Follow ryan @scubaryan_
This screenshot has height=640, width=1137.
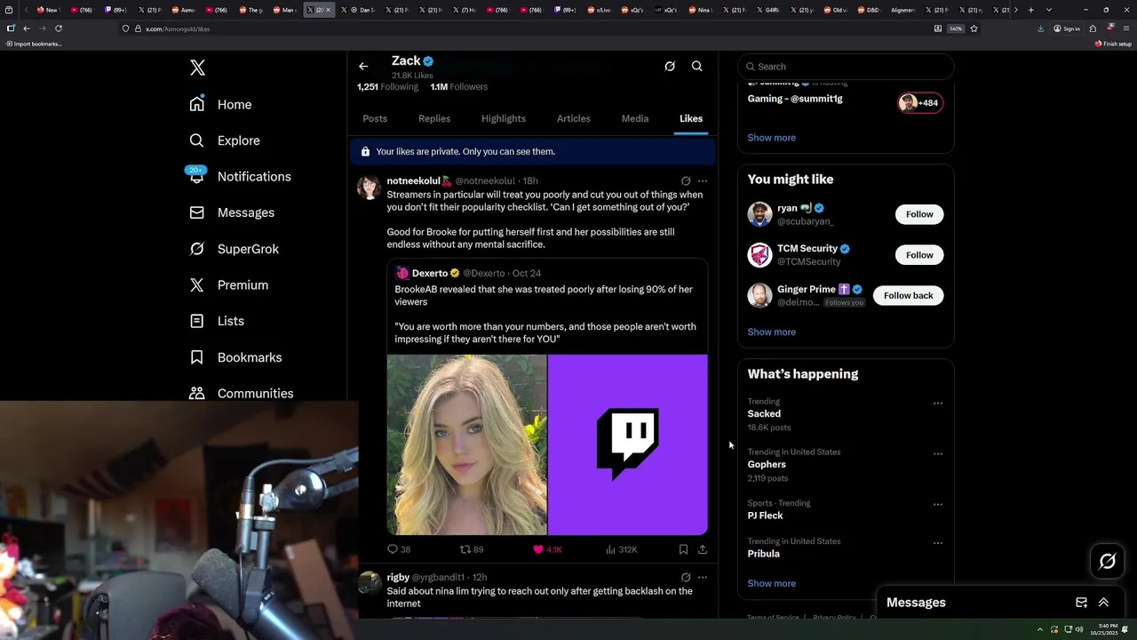(919, 214)
